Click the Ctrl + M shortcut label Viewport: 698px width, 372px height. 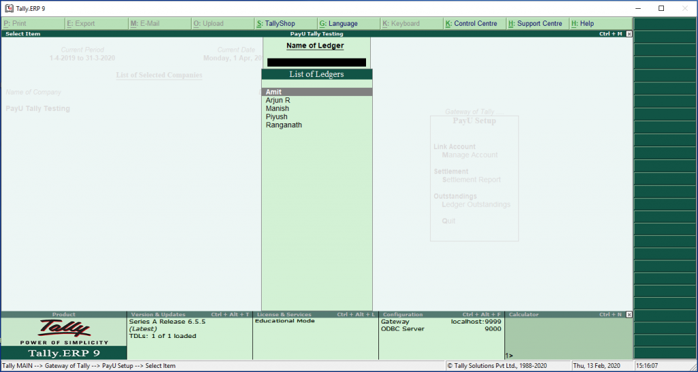[x=610, y=34]
